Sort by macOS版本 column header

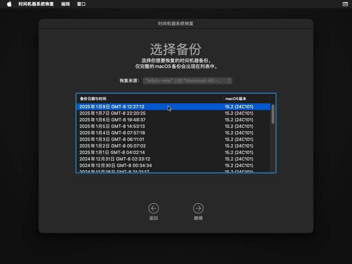tap(236, 99)
